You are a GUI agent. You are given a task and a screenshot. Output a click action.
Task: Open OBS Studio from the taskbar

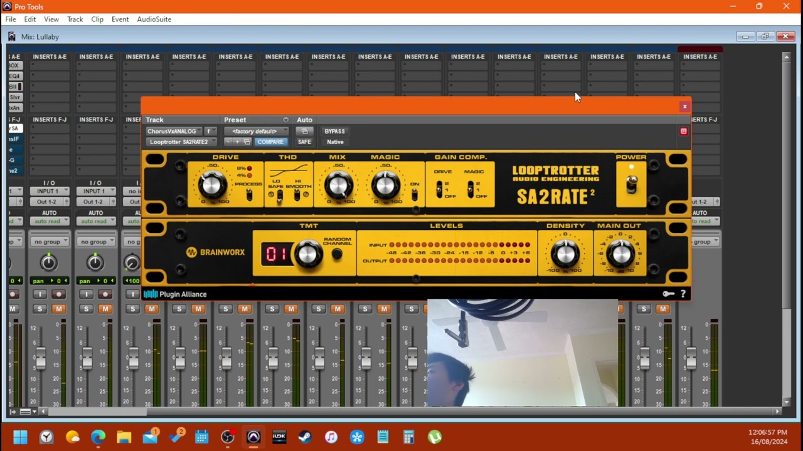228,437
